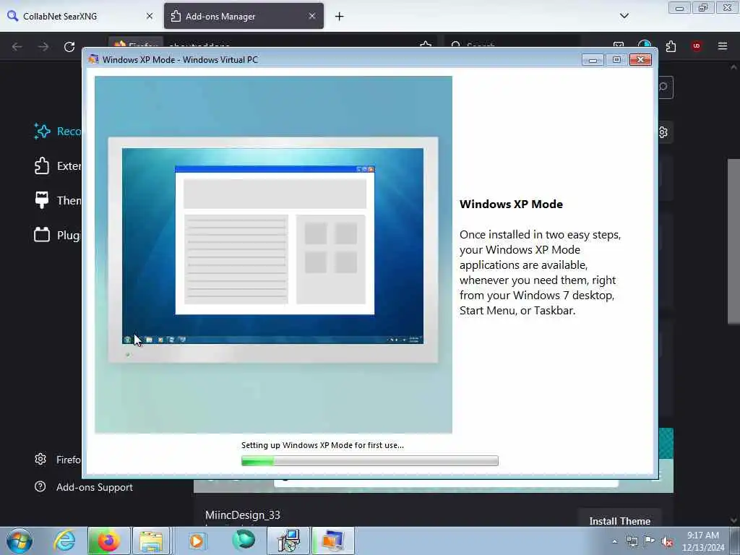This screenshot has height=555, width=740.
Task: Click the Firefox forward arrow
Action: 43,47
